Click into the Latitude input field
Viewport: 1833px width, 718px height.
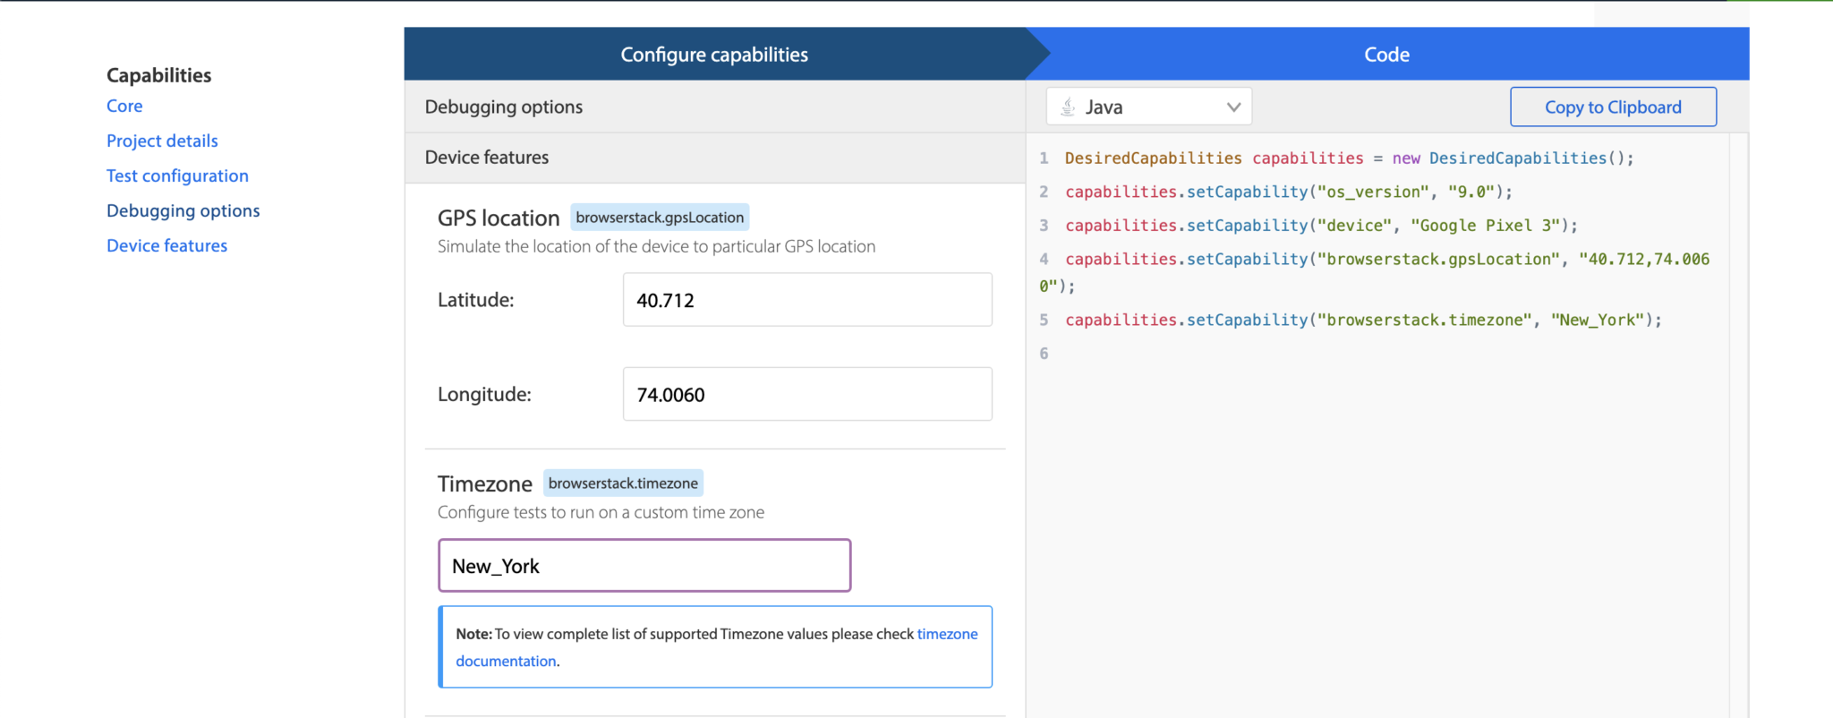coord(806,300)
